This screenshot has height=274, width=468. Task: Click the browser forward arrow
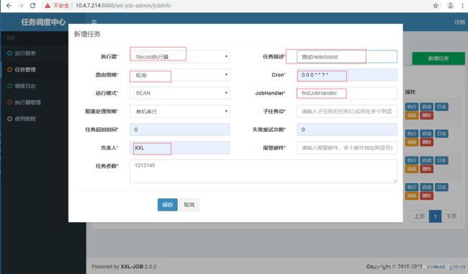click(21, 5)
